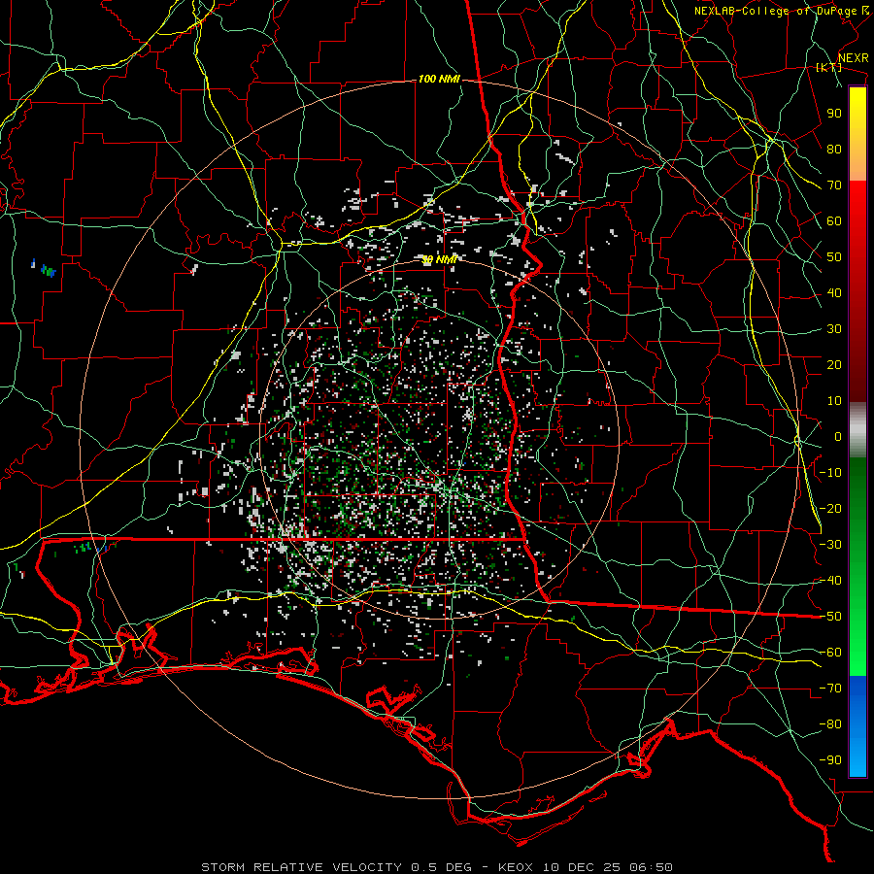
Task: Click the "50 NMI" range ring label
Action: pyautogui.click(x=439, y=259)
